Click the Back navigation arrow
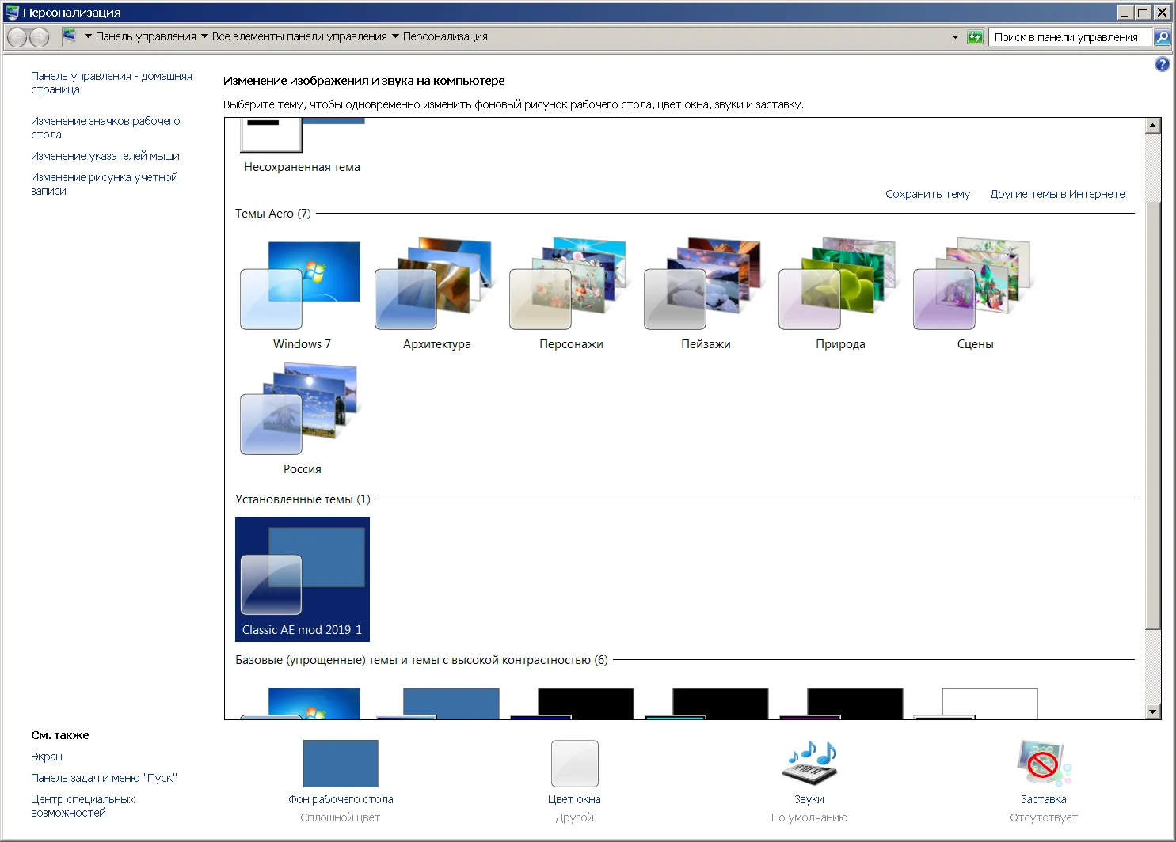Screen dimensions: 1176x842 (x=17, y=36)
